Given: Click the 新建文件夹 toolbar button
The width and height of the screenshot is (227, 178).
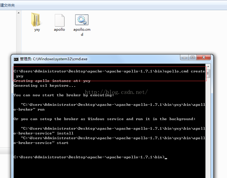Looking at the screenshot, I should click(x=7, y=5).
